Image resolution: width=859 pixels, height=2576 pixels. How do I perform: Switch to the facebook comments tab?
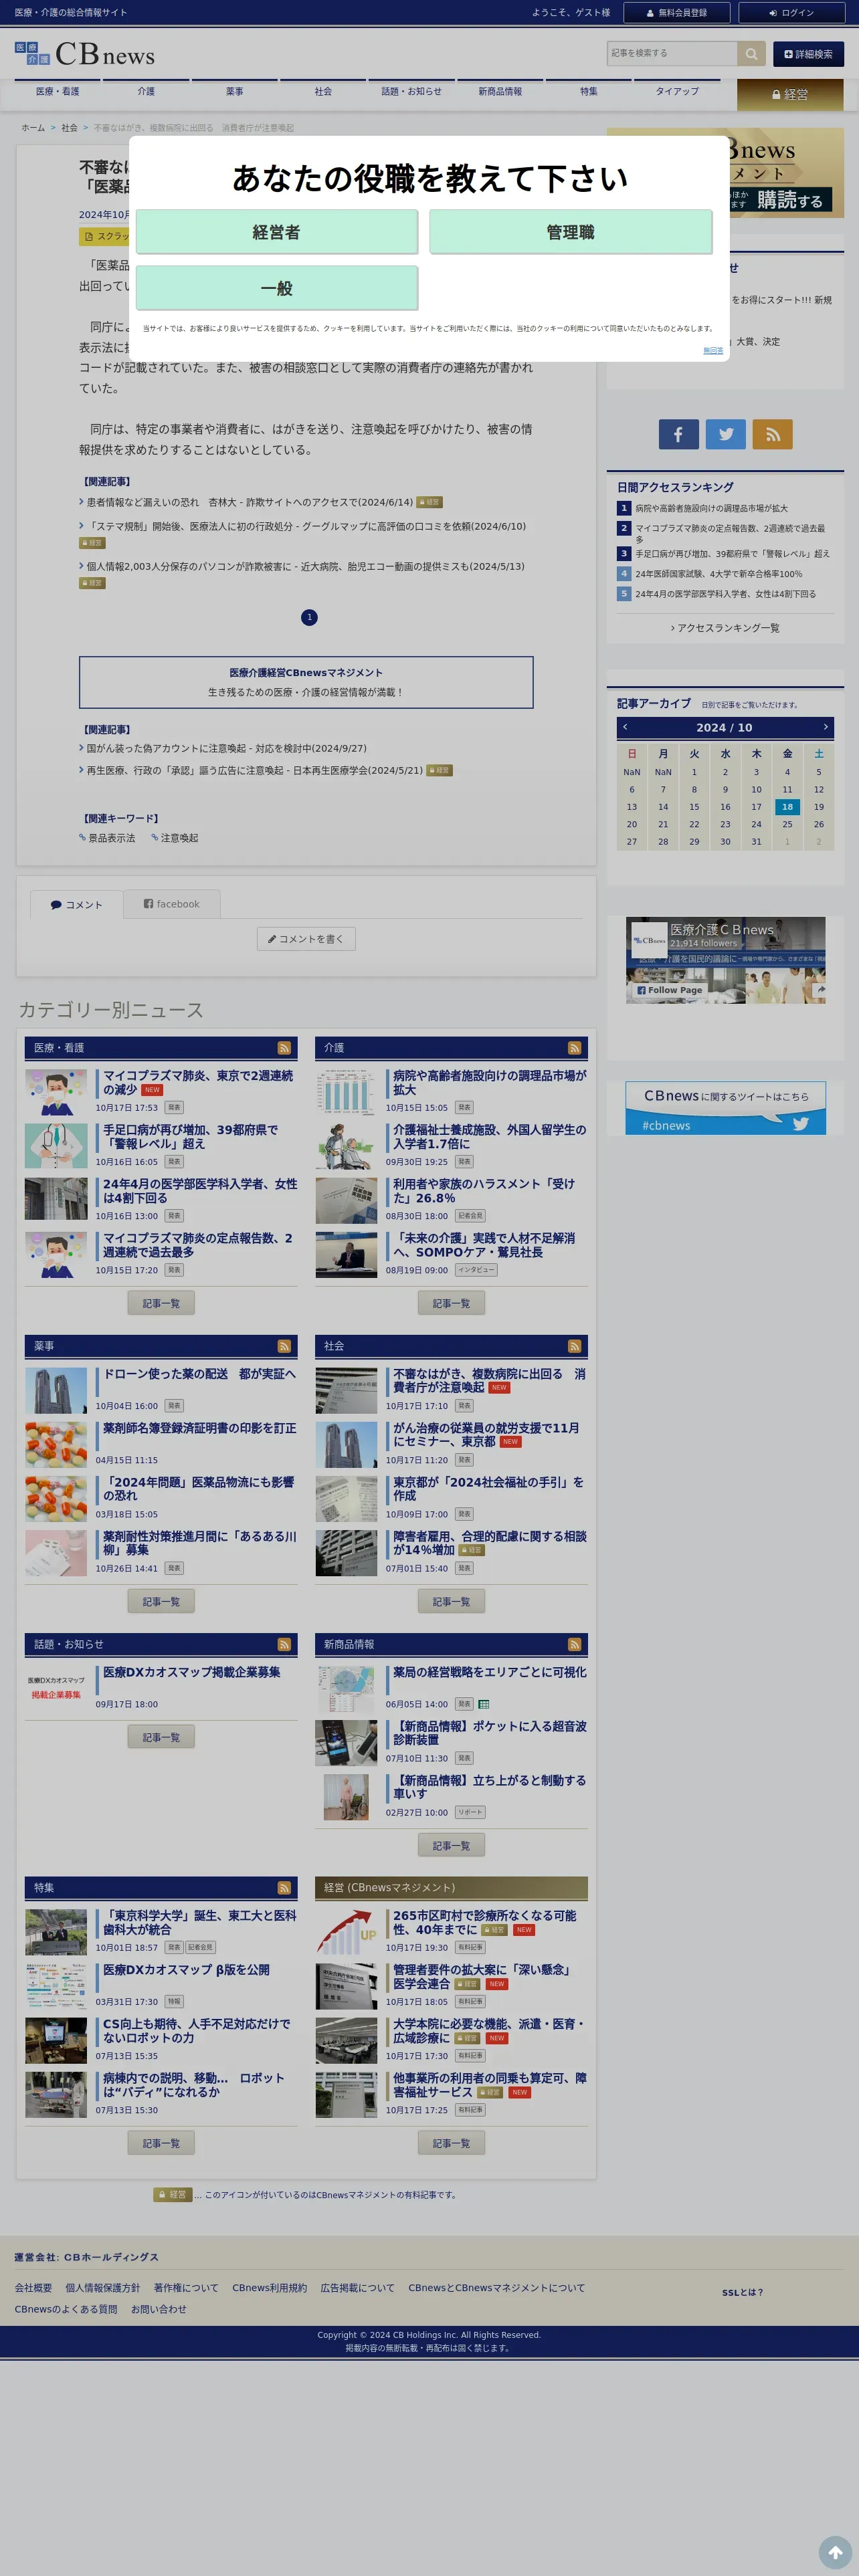point(172,904)
